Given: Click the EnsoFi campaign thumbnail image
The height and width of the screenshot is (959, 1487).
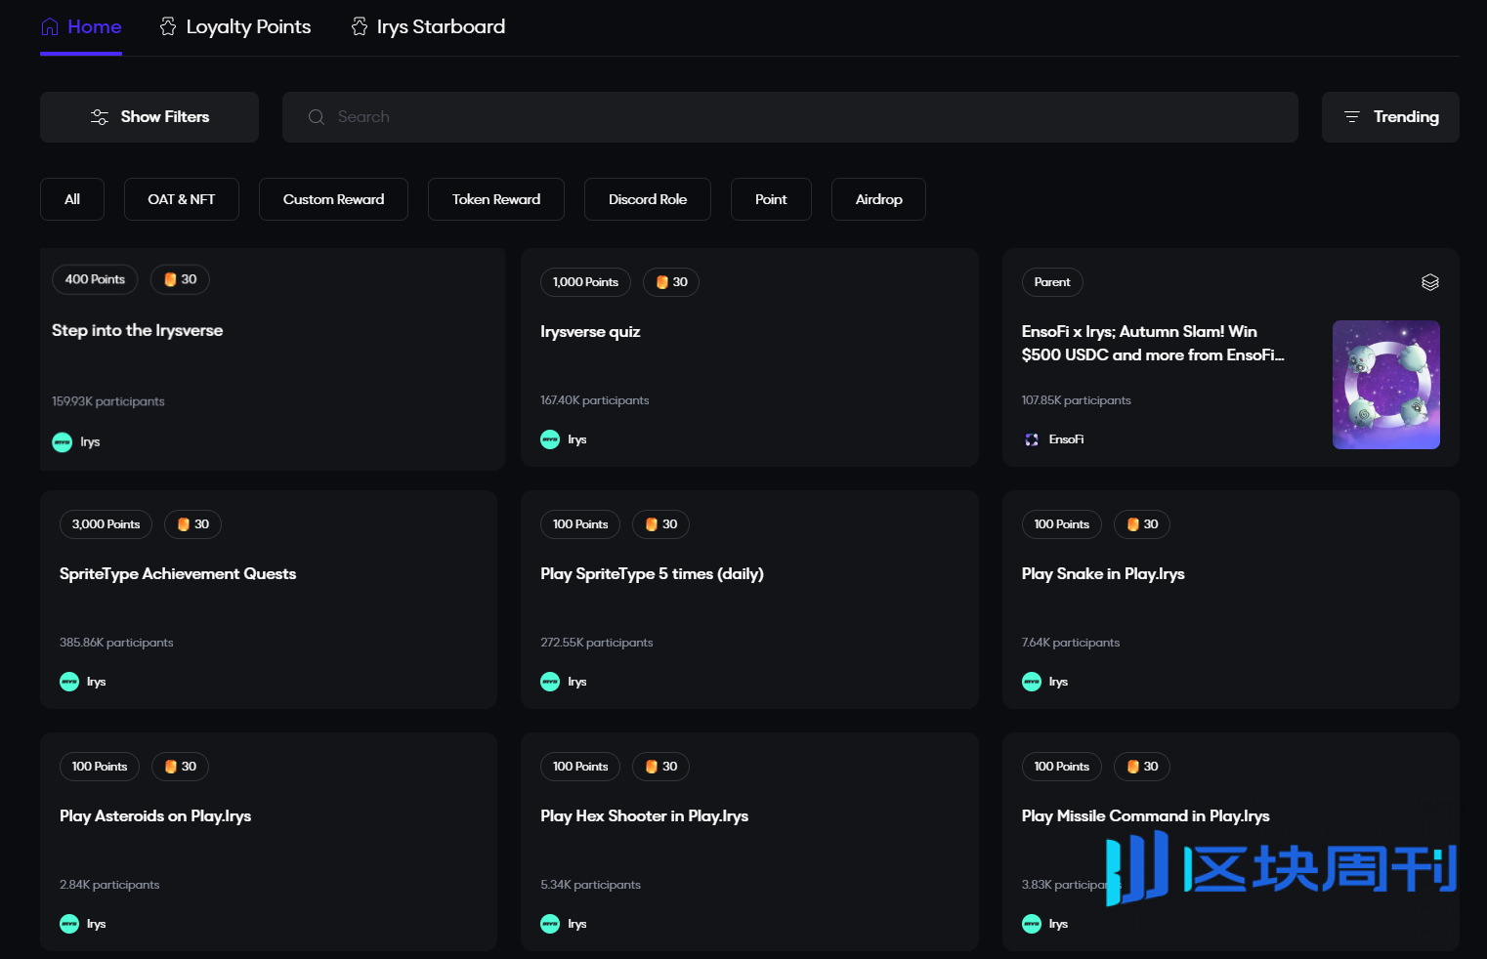Looking at the screenshot, I should [1386, 385].
